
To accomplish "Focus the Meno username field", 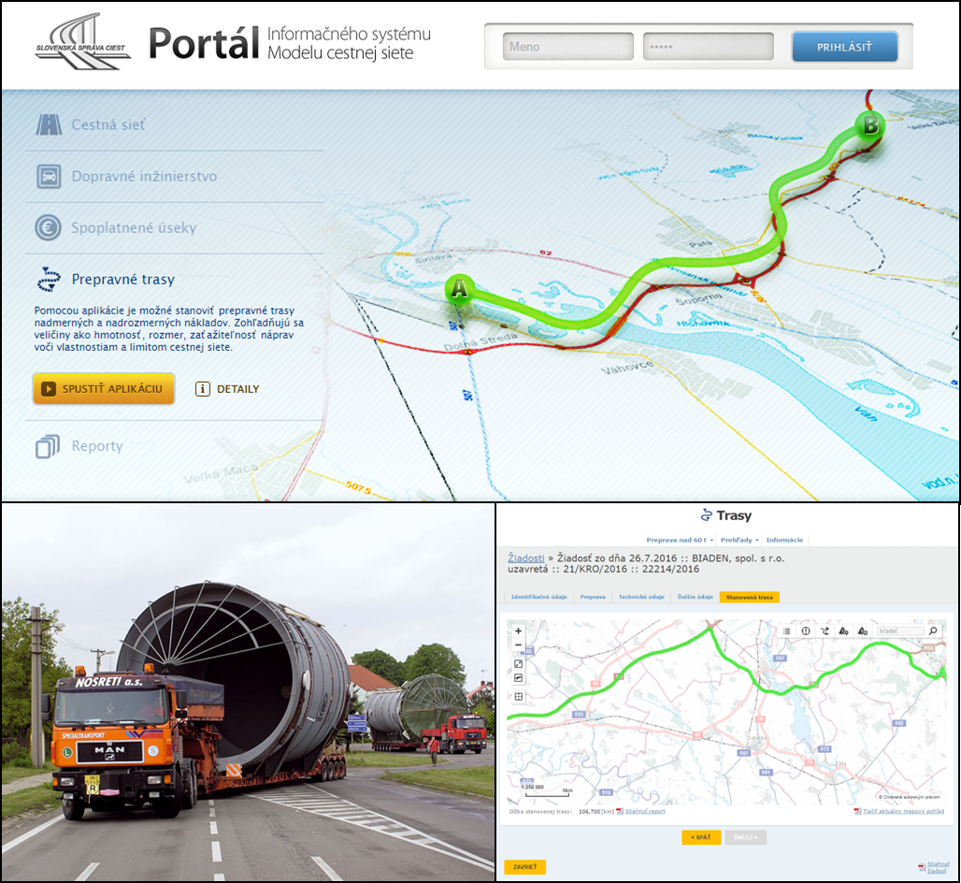I will pyautogui.click(x=568, y=47).
